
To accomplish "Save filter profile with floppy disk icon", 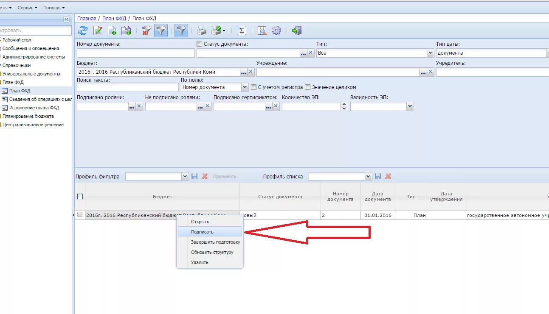I will pos(194,176).
